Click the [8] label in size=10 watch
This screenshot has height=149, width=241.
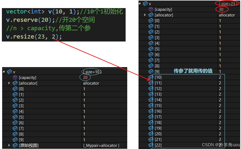(21, 134)
